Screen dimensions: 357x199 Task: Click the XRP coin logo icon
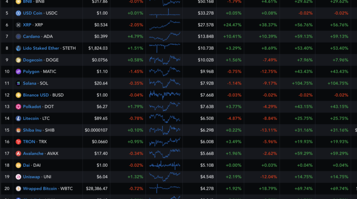tap(18, 25)
